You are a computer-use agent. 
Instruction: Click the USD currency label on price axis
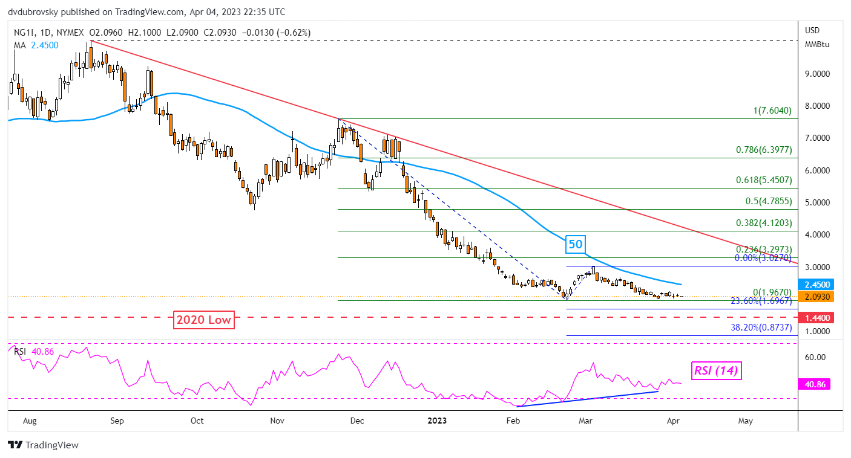tap(812, 31)
